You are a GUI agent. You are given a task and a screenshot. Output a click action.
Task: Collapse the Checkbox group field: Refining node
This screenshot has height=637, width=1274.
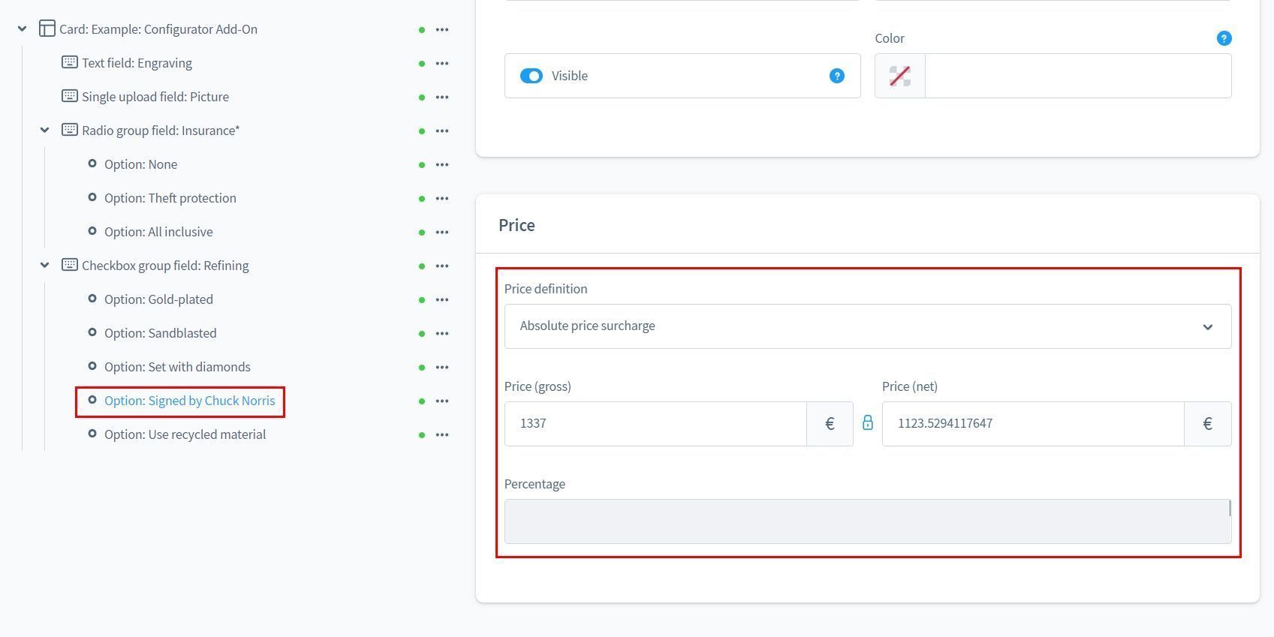45,266
